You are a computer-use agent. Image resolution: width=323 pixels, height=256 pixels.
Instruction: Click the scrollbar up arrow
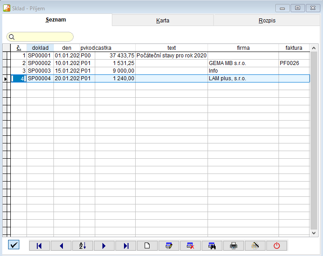[x=314, y=48]
